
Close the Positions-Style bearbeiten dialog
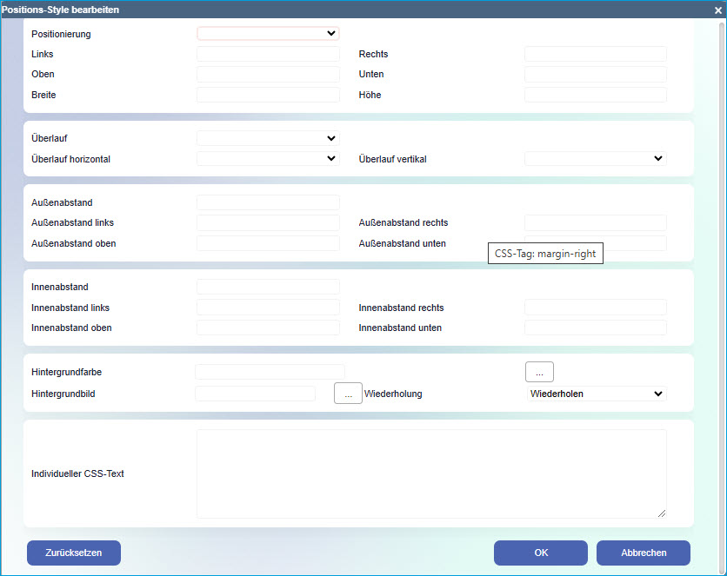point(717,10)
